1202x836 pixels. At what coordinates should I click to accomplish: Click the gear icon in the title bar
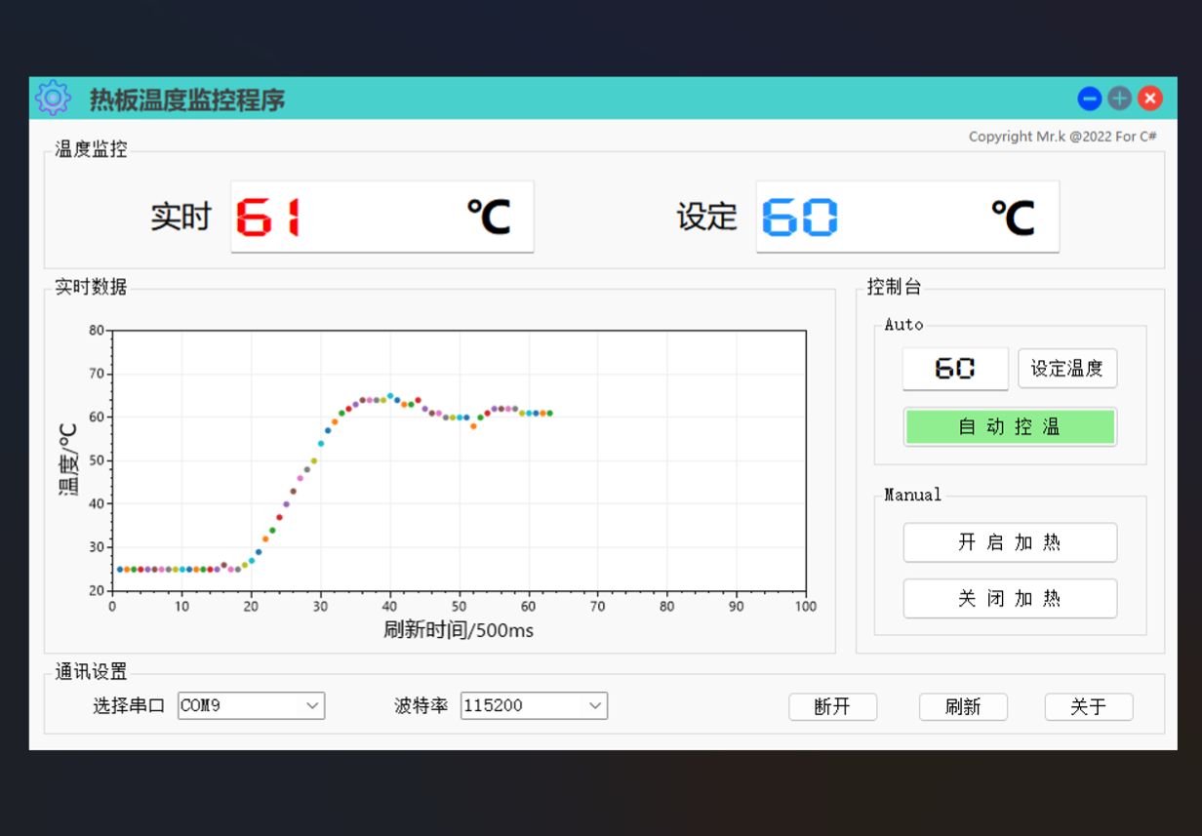coord(53,99)
